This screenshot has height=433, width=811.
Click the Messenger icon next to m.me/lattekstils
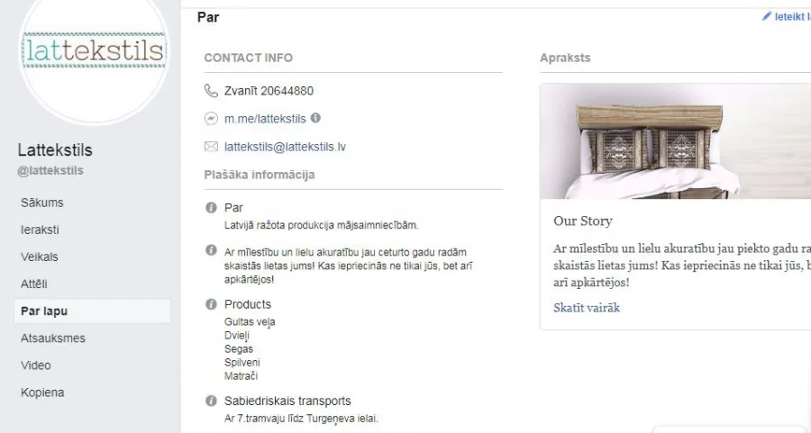[x=211, y=119]
